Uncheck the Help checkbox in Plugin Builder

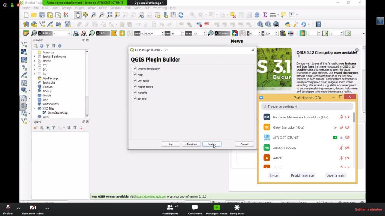tap(135, 75)
